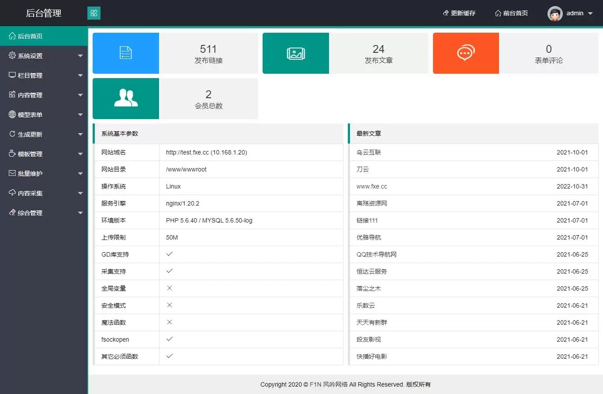Select 后台首页 in the sidebar
The height and width of the screenshot is (394, 603).
[44, 36]
